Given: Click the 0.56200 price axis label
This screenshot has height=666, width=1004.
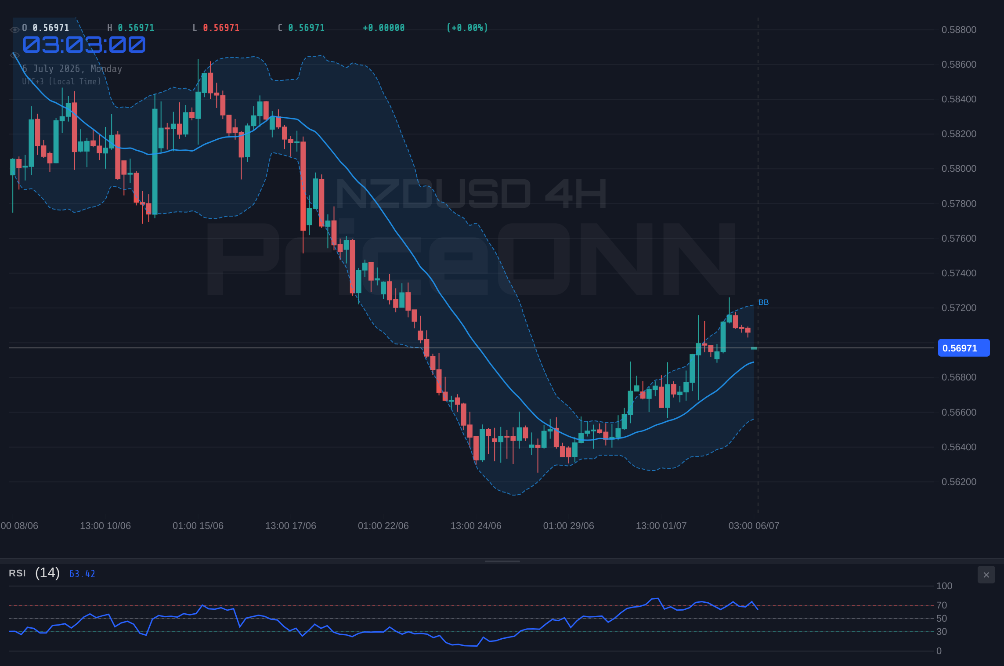Looking at the screenshot, I should [959, 482].
